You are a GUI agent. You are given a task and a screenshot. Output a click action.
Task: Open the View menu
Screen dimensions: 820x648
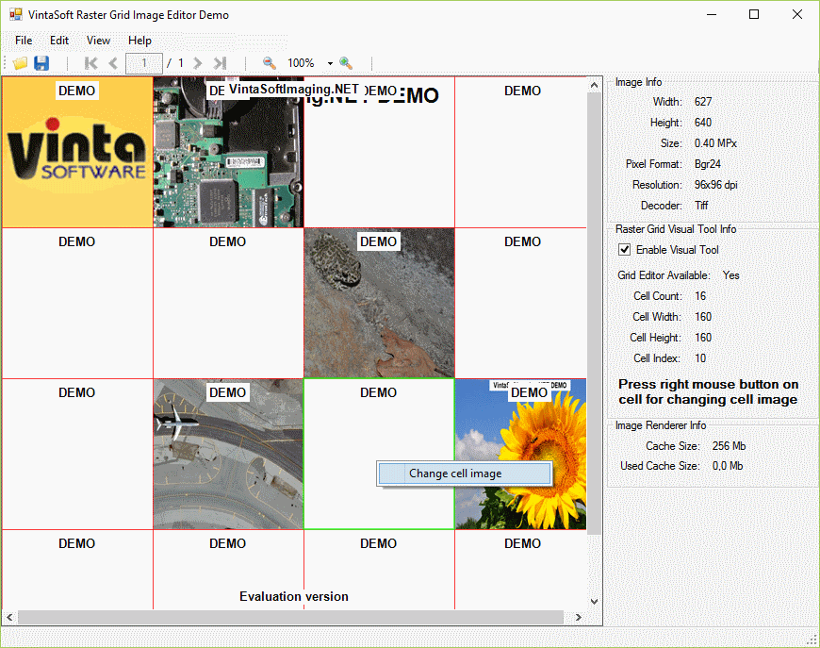98,41
